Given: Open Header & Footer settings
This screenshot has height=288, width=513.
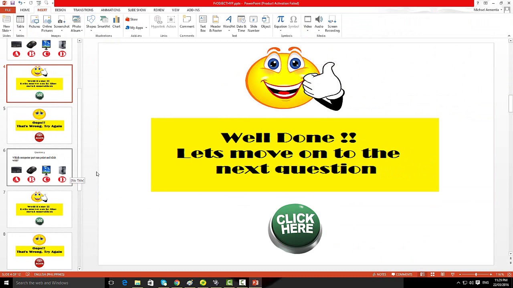Looking at the screenshot, I should (215, 24).
